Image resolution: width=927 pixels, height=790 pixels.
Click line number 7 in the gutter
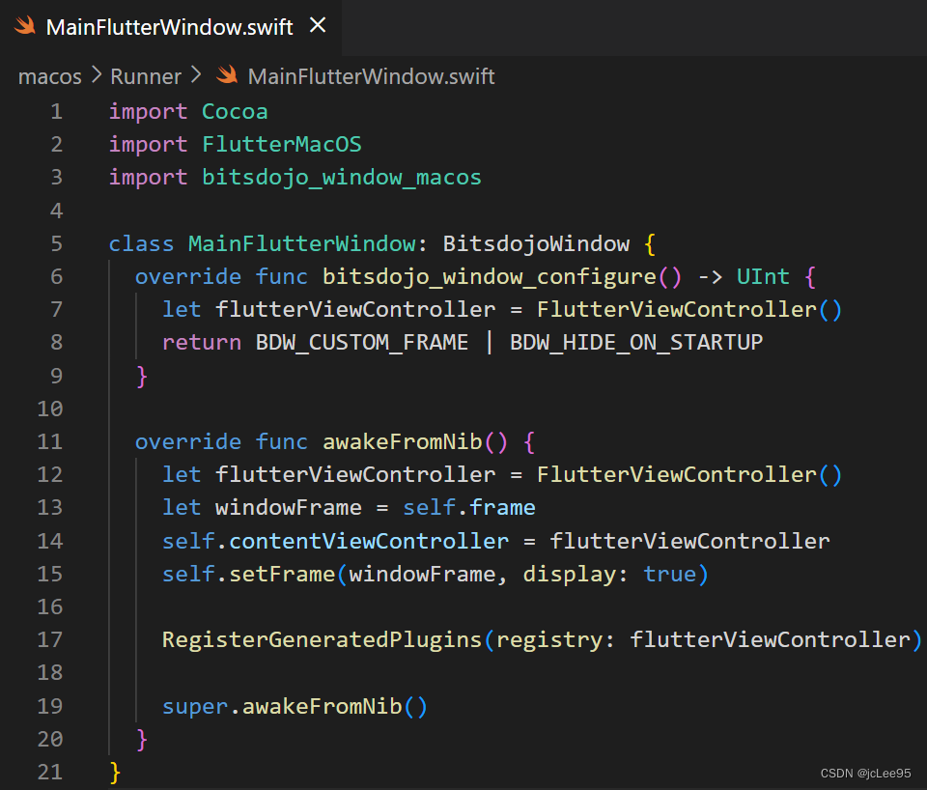point(56,309)
